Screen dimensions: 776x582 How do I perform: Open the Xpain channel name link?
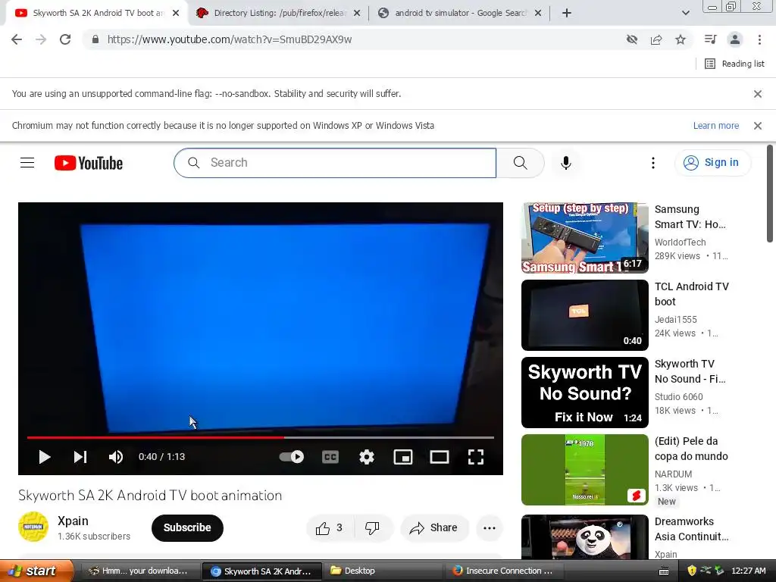click(73, 521)
